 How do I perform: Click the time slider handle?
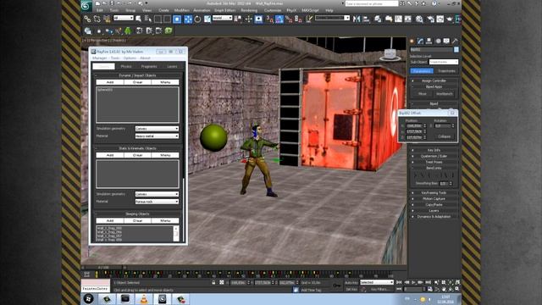(x=103, y=268)
